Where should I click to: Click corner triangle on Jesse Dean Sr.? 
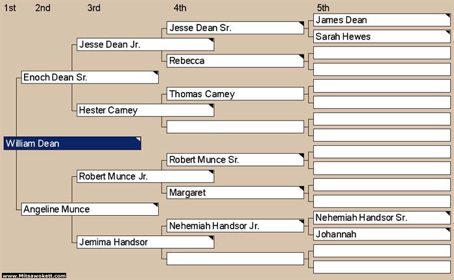click(x=302, y=24)
